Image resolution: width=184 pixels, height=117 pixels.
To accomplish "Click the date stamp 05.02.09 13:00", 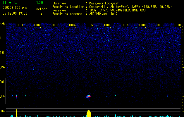I will pos(15,13).
